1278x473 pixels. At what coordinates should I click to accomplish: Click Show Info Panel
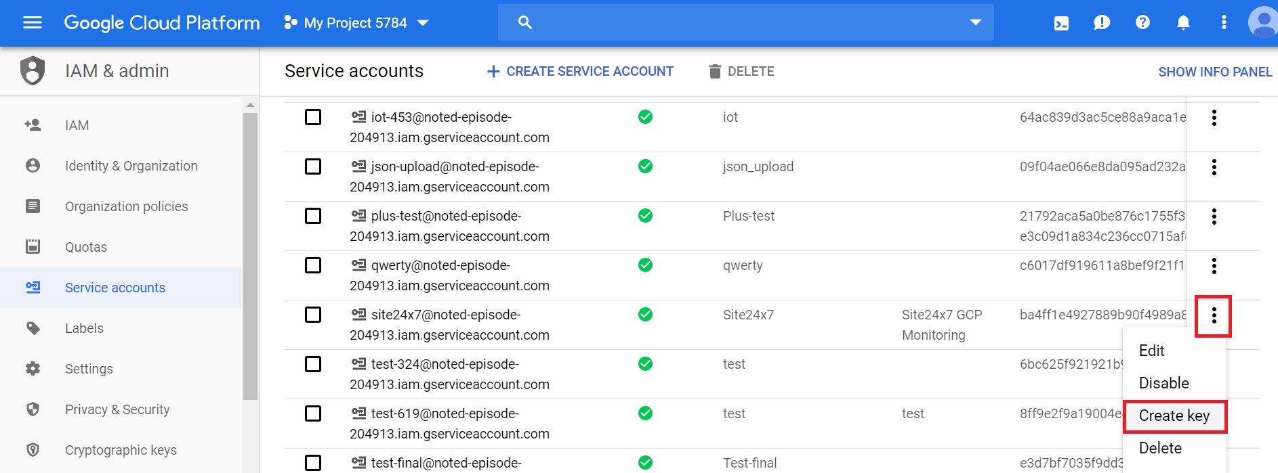coord(1215,72)
